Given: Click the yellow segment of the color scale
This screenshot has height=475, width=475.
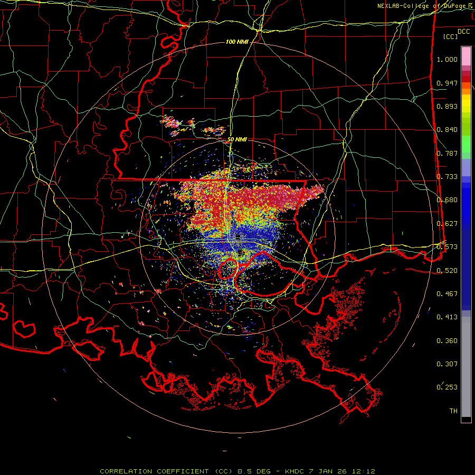Looking at the screenshot, I should [x=466, y=103].
